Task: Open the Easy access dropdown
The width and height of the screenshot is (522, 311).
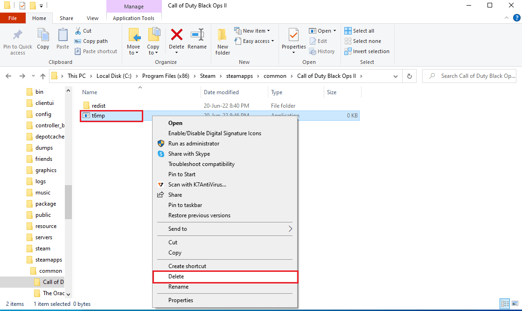Action: (x=254, y=41)
